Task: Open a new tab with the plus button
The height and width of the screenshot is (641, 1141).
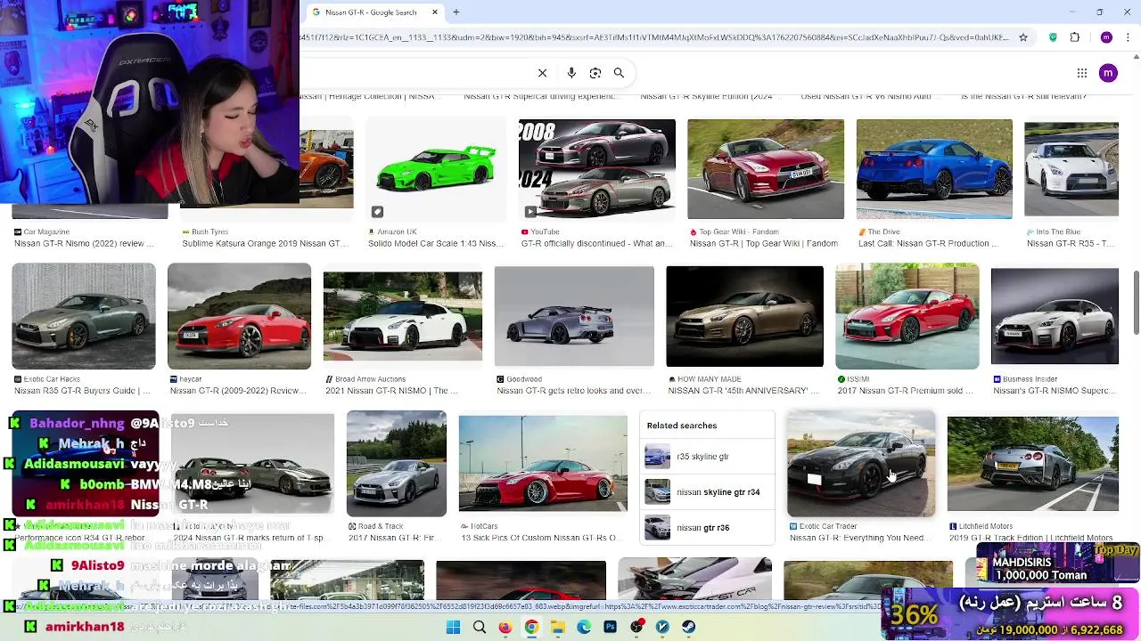Action: pyautogui.click(x=456, y=12)
